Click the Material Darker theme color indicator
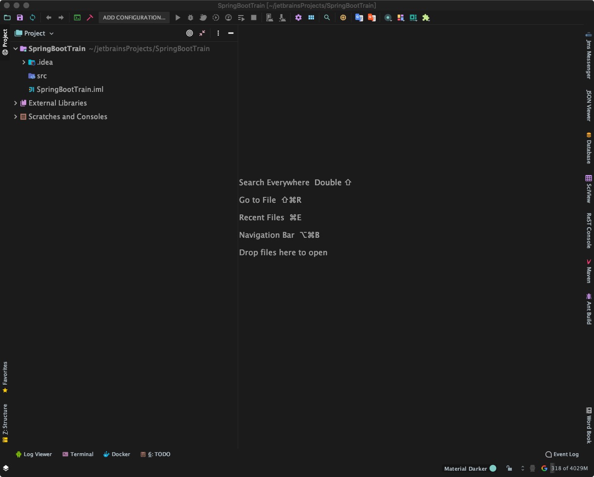The image size is (594, 477). click(493, 468)
